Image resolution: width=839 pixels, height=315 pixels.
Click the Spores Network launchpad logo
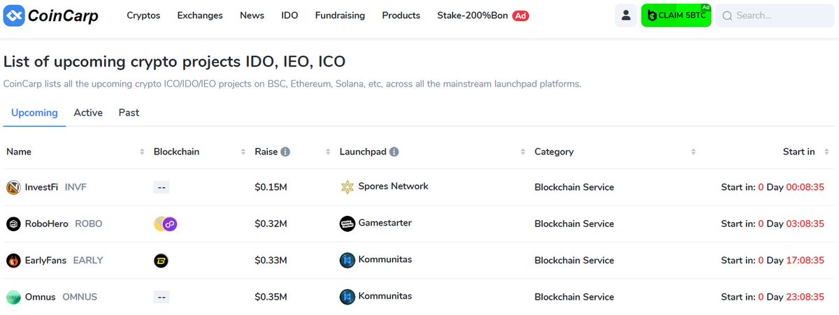[x=347, y=187]
